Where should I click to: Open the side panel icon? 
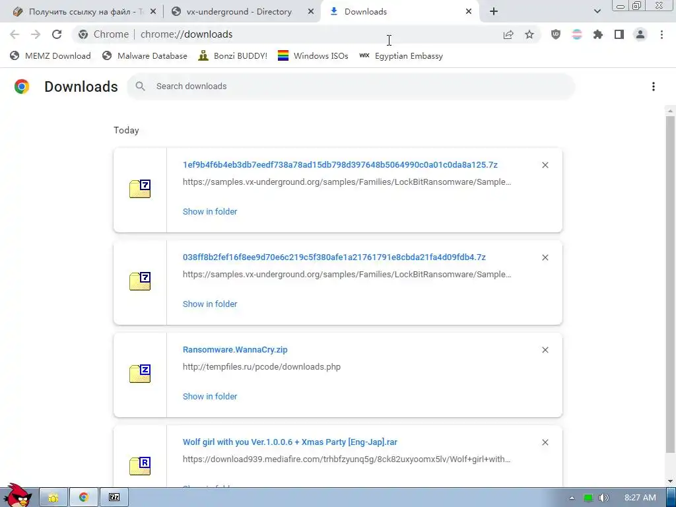619,34
